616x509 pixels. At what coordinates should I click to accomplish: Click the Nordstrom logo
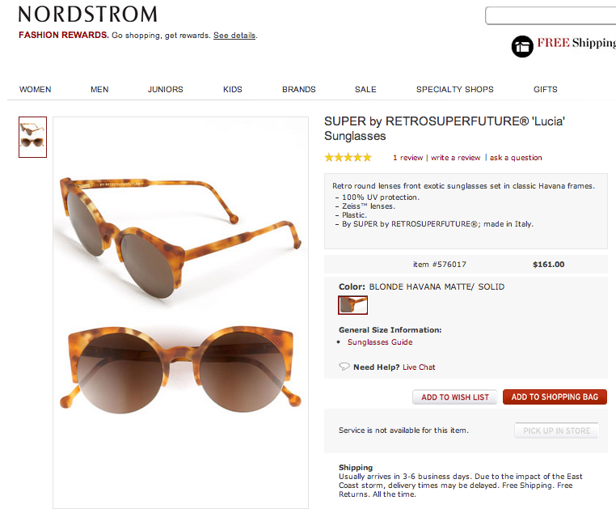click(x=87, y=14)
